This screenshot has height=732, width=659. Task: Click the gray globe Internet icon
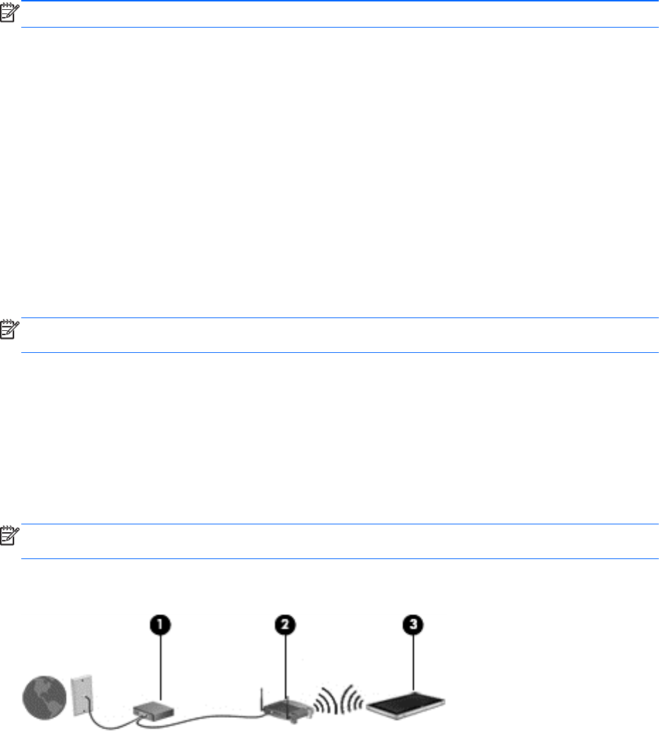pos(45,697)
